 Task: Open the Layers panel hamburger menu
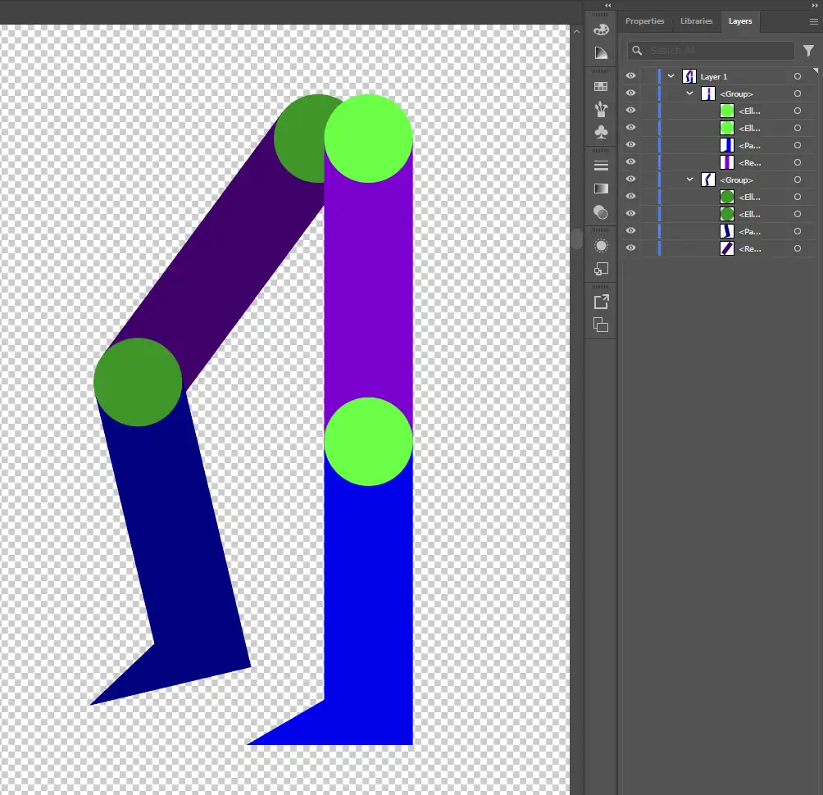[813, 22]
